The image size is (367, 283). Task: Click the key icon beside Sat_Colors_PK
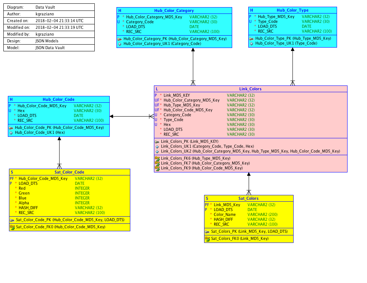[x=207, y=232]
